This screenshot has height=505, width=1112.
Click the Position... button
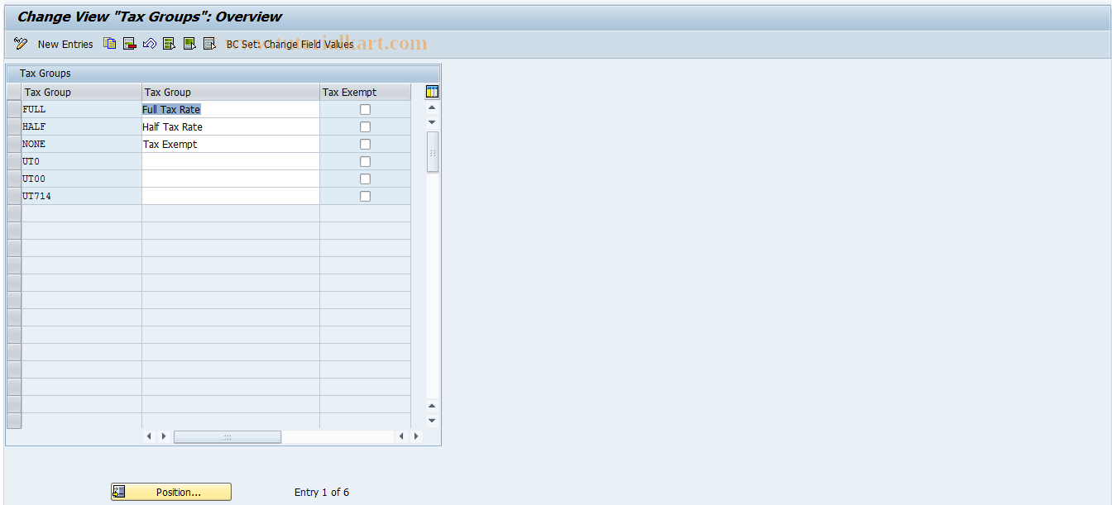(171, 492)
